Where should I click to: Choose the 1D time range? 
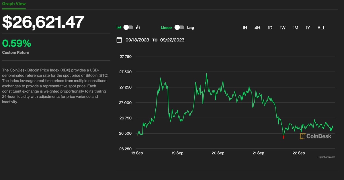(x=270, y=28)
